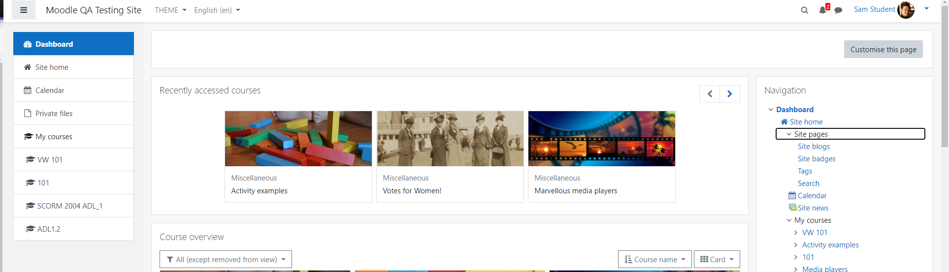Screen dimensions: 949x272
Task: Collapse My courses in Navigation tree
Action: pos(789,220)
